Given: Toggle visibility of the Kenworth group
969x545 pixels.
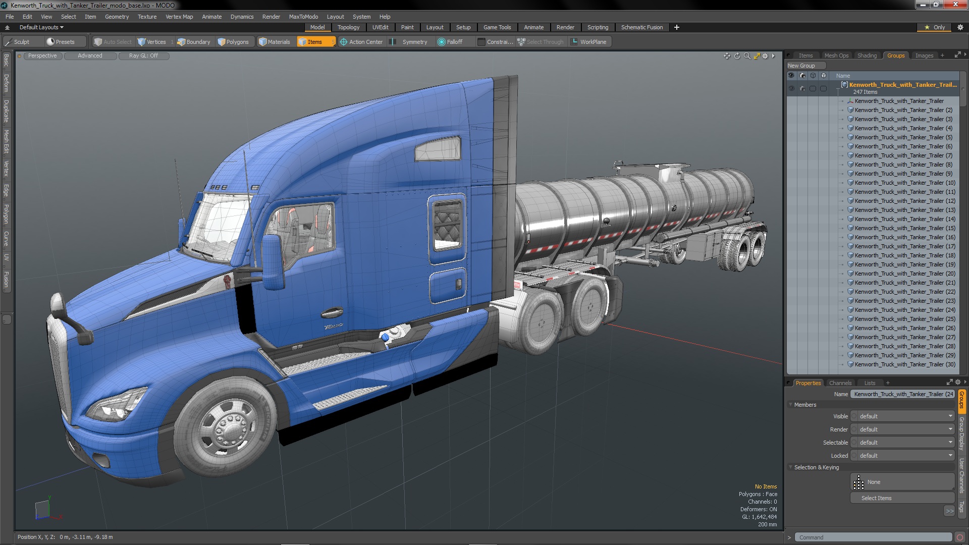Looking at the screenshot, I should [791, 88].
